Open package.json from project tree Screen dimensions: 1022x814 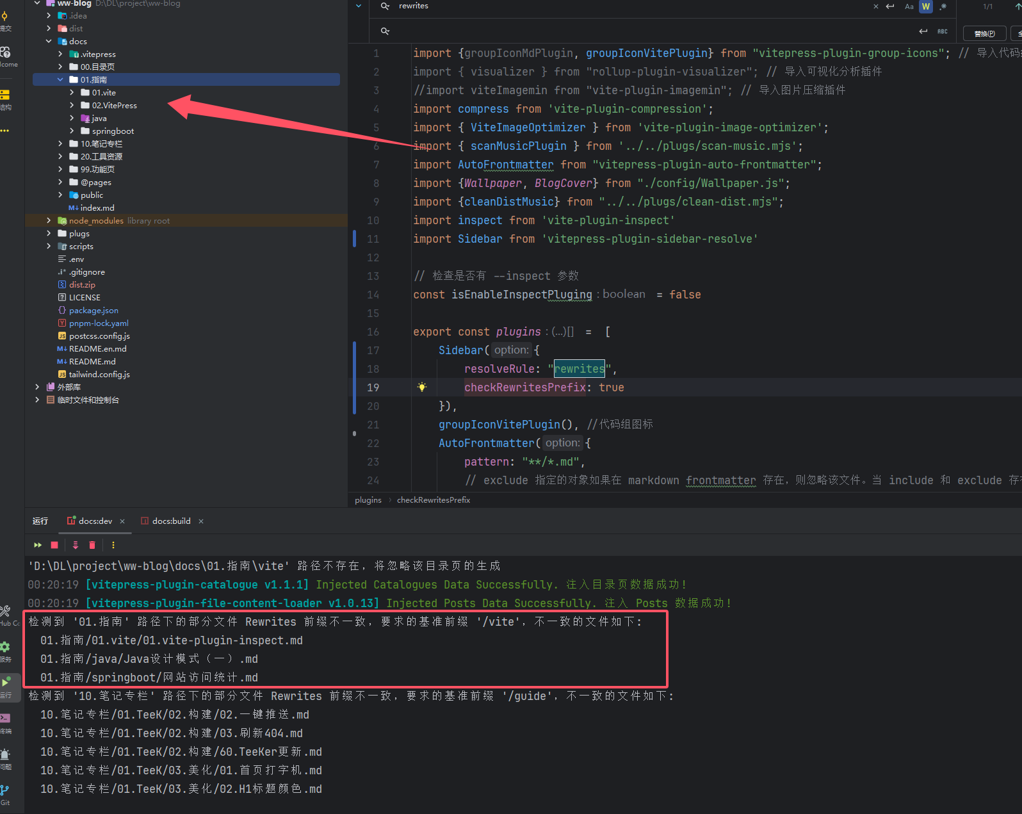click(x=93, y=310)
